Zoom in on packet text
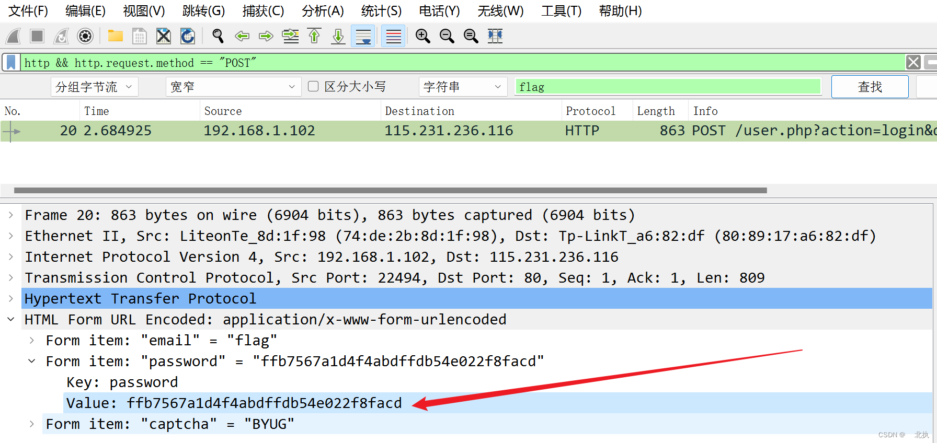Screen dimensions: 937x443 coord(422,36)
